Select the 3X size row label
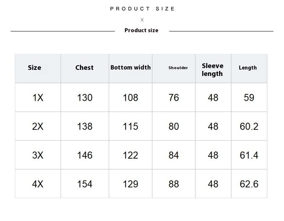 coord(38,155)
